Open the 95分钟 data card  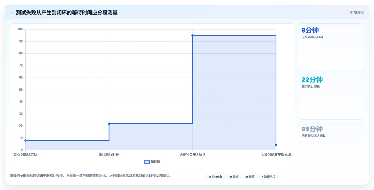[331, 145]
